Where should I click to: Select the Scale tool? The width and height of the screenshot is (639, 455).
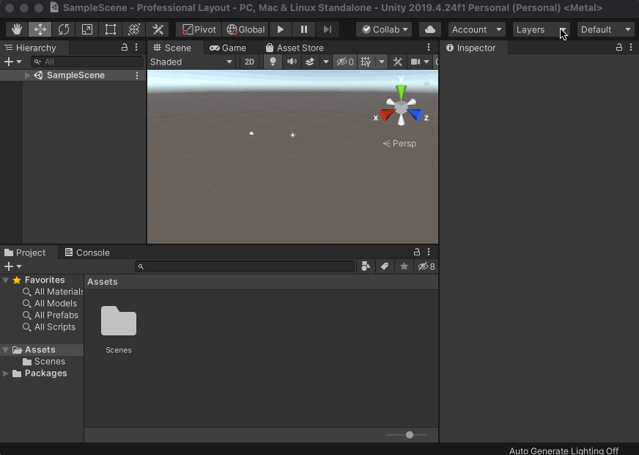click(x=86, y=29)
